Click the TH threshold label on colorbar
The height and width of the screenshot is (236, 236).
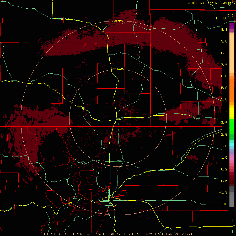[225, 204]
